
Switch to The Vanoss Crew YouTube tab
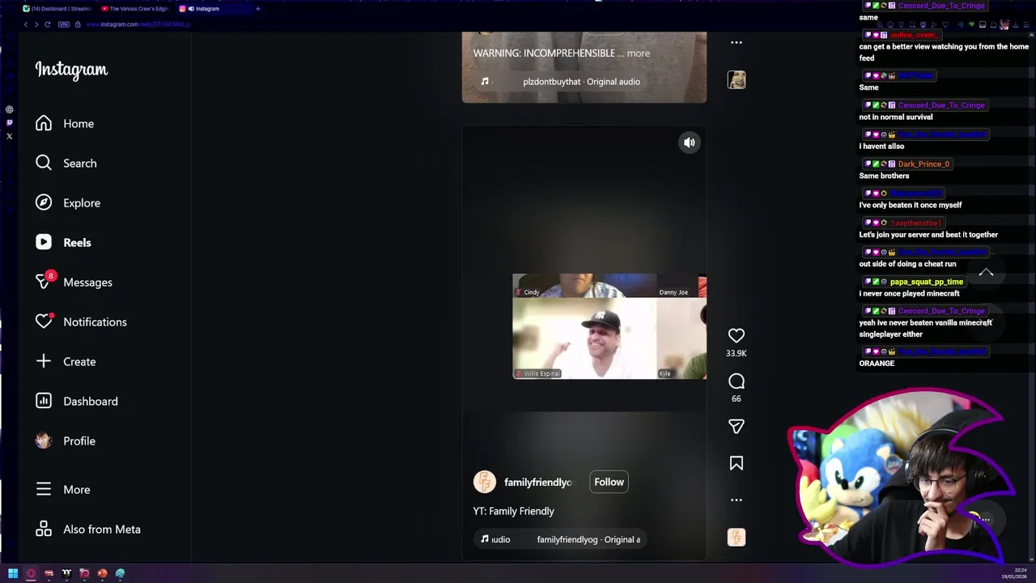[135, 9]
